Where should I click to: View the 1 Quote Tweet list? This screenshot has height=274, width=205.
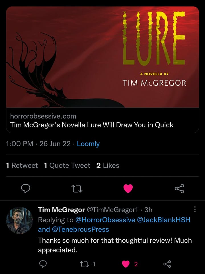click(67, 165)
